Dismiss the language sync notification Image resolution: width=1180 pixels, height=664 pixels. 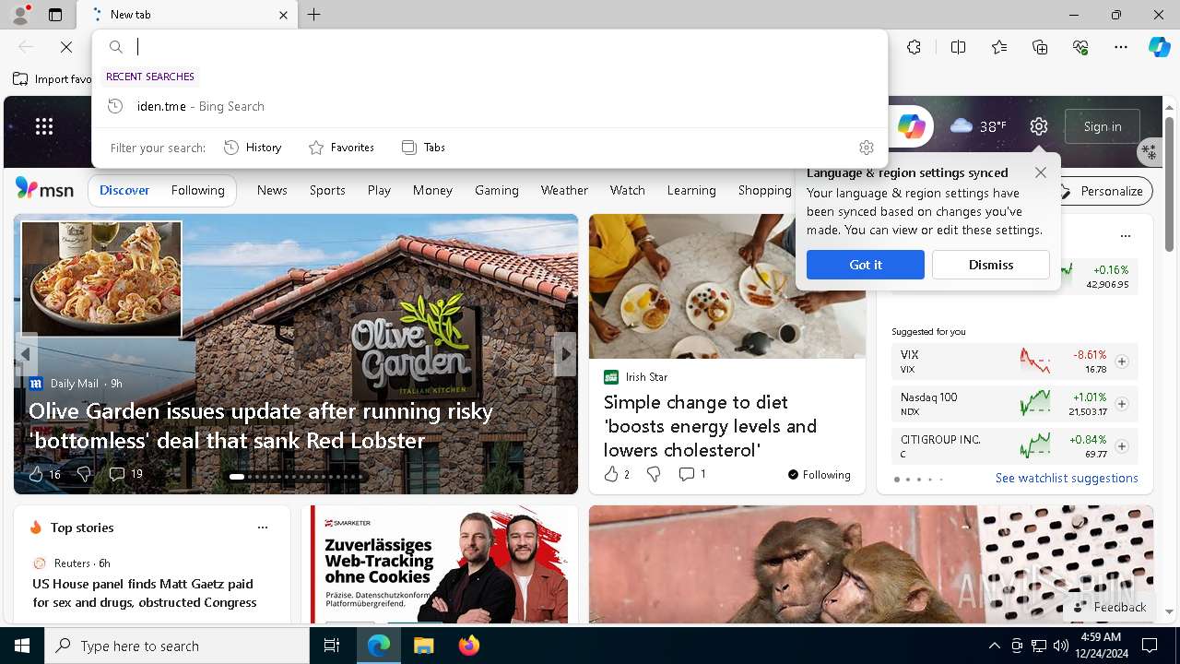coord(991,265)
